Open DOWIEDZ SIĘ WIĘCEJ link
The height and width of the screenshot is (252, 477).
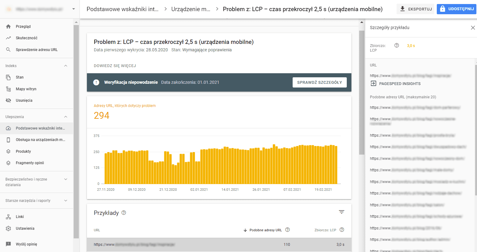(x=115, y=66)
